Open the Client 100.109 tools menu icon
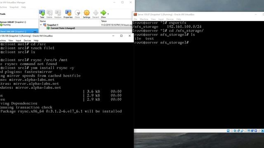The image size is (264, 148). (35, 32)
